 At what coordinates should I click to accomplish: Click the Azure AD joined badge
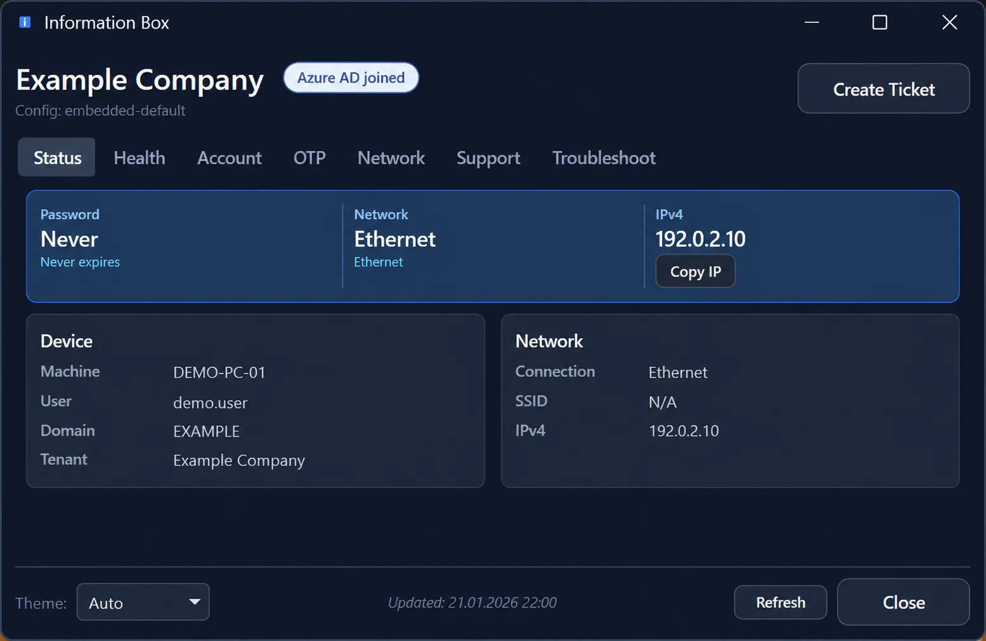click(351, 77)
